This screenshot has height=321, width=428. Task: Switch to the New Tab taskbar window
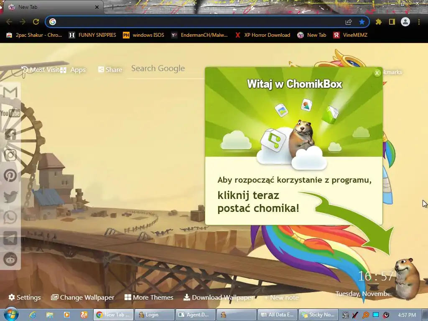(113, 315)
